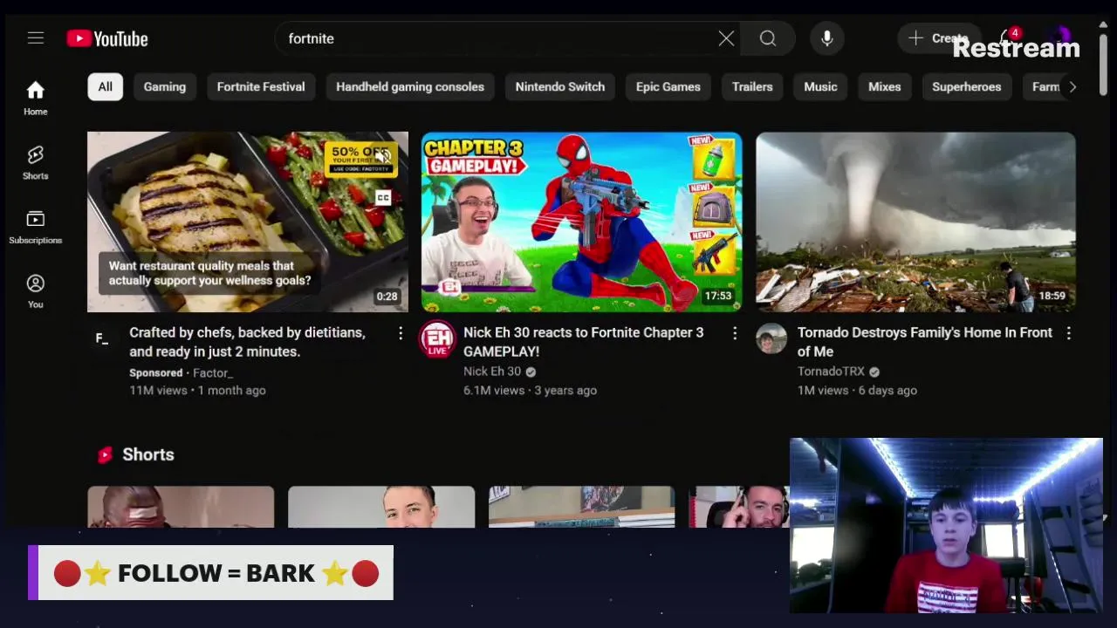Open the first Shorts thumbnail
1117x628 pixels.
point(181,507)
